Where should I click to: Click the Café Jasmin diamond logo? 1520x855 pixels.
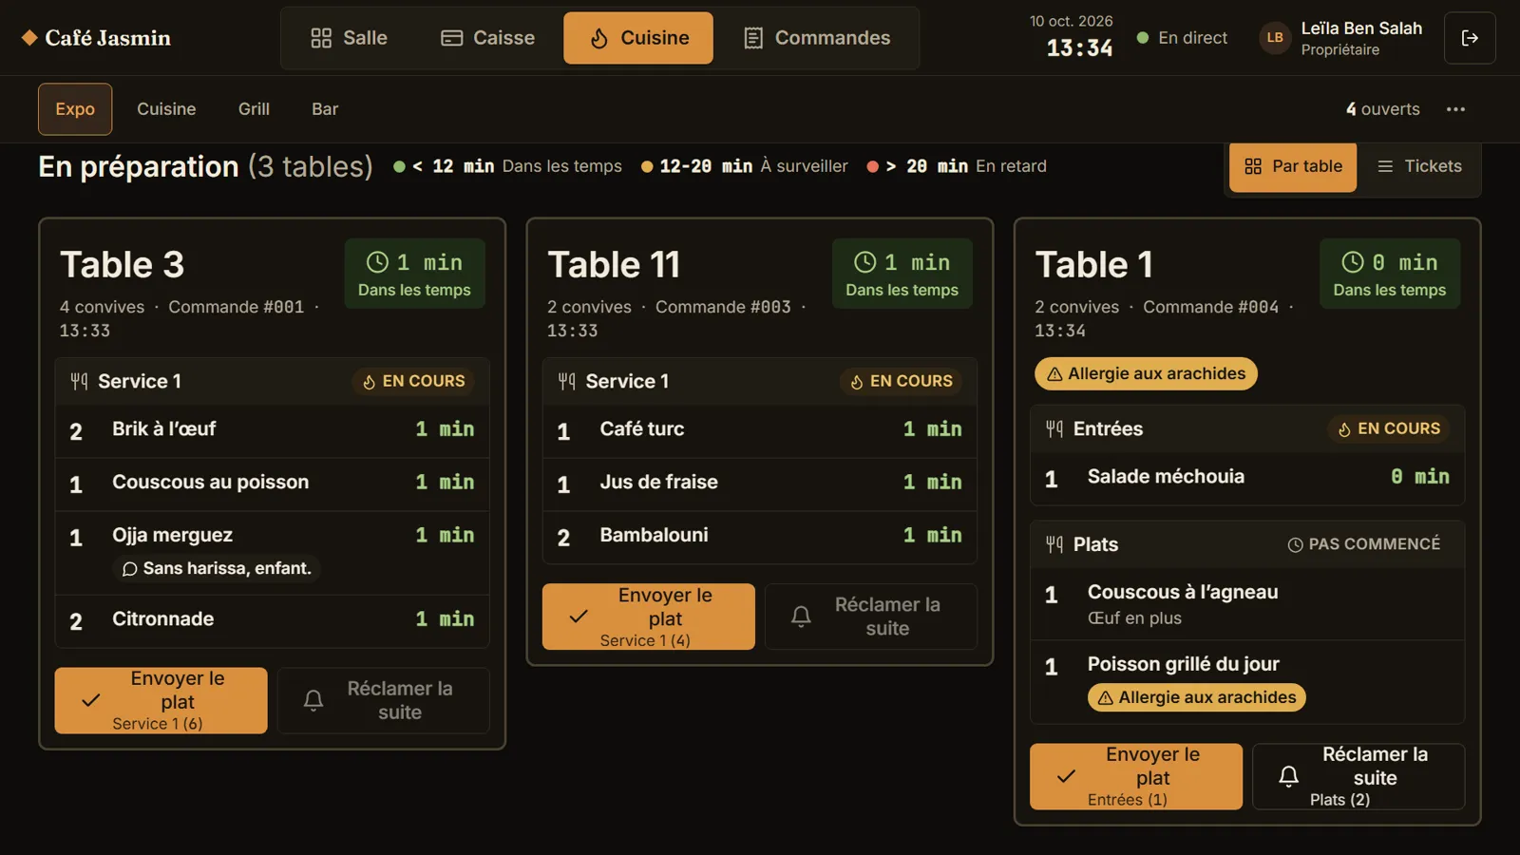29,38
